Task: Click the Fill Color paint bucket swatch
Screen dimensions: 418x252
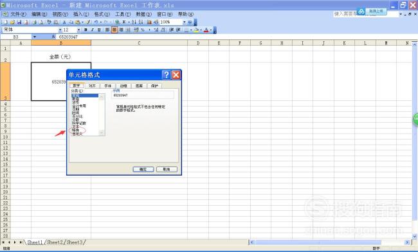Action: pos(197,30)
